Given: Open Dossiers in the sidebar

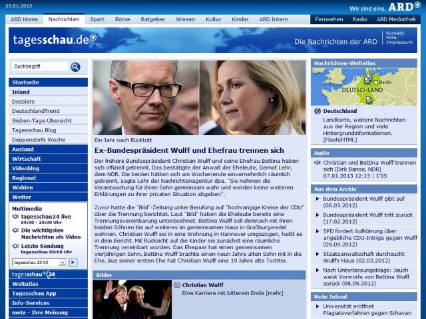Looking at the screenshot, I should (49, 102).
